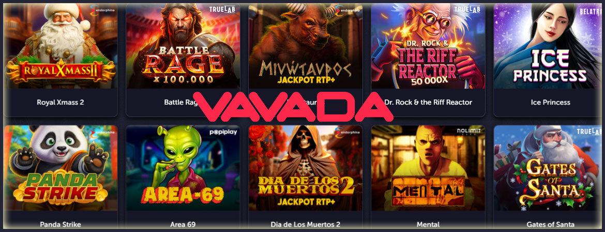The image size is (605, 232).
Task: Click the popiplay provider logo on Area-69
Action: (223, 132)
